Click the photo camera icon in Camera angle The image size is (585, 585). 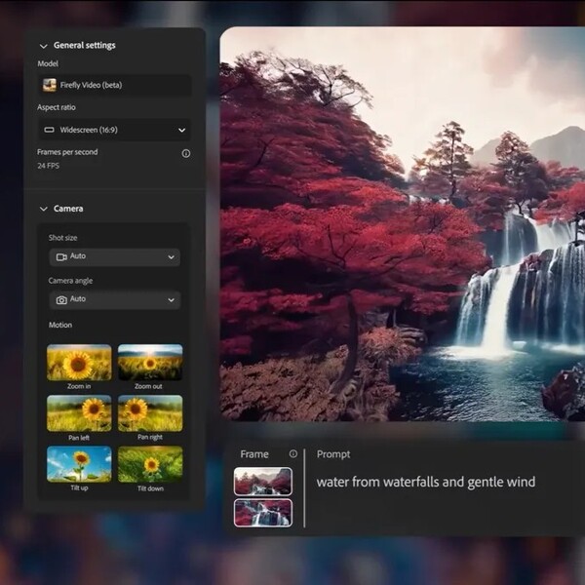(61, 300)
